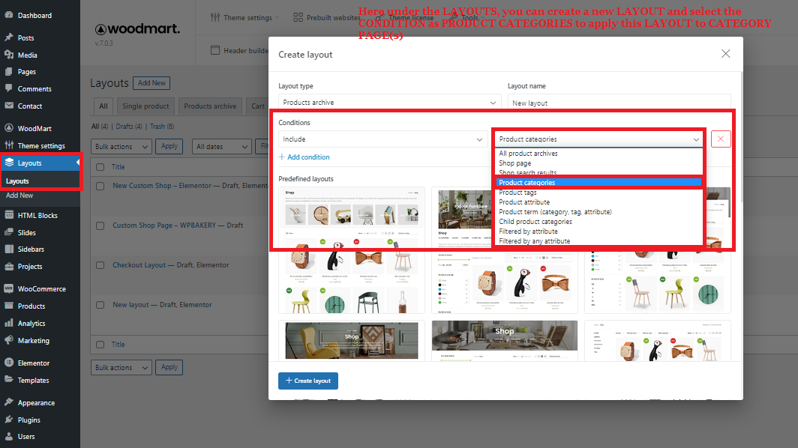The image size is (798, 448).
Task: Click the HTML Blocks icon
Action: point(9,215)
